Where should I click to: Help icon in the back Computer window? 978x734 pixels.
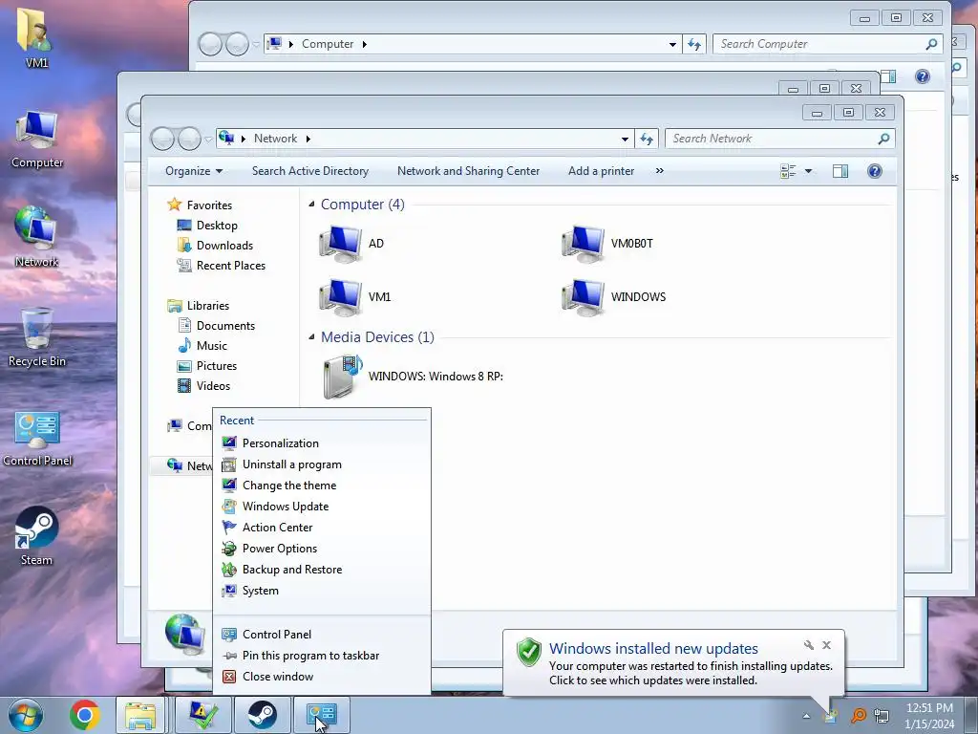[922, 76]
